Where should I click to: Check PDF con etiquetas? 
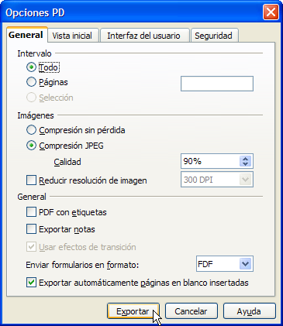click(x=31, y=212)
